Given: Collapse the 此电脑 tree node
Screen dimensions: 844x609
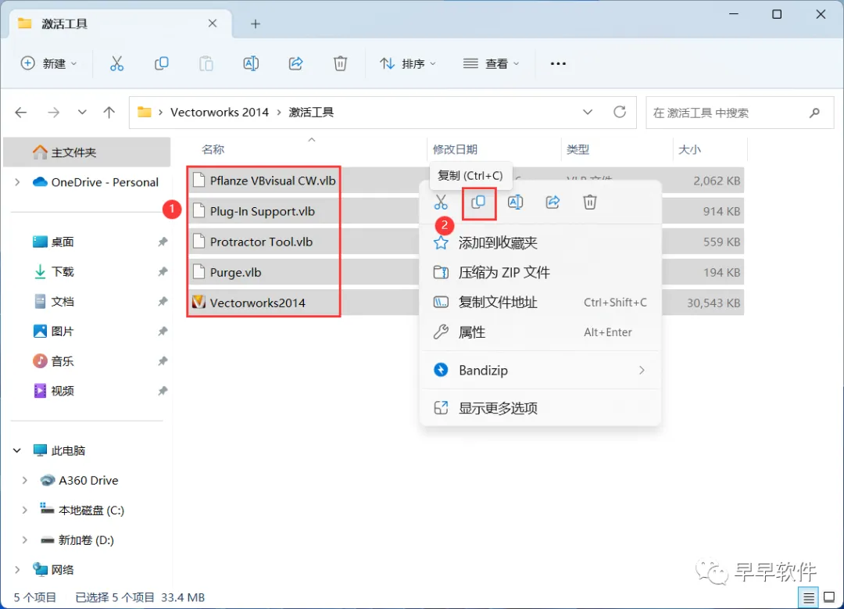Looking at the screenshot, I should [x=17, y=450].
